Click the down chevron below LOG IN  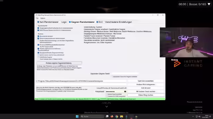tap(106, 106)
